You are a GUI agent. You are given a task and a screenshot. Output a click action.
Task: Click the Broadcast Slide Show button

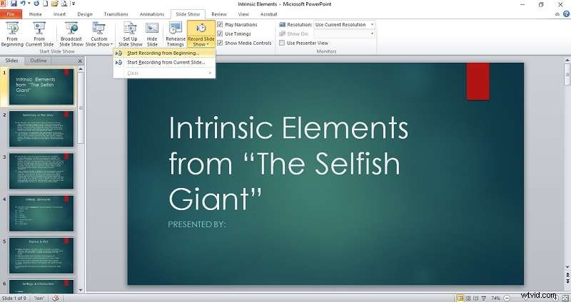71,34
